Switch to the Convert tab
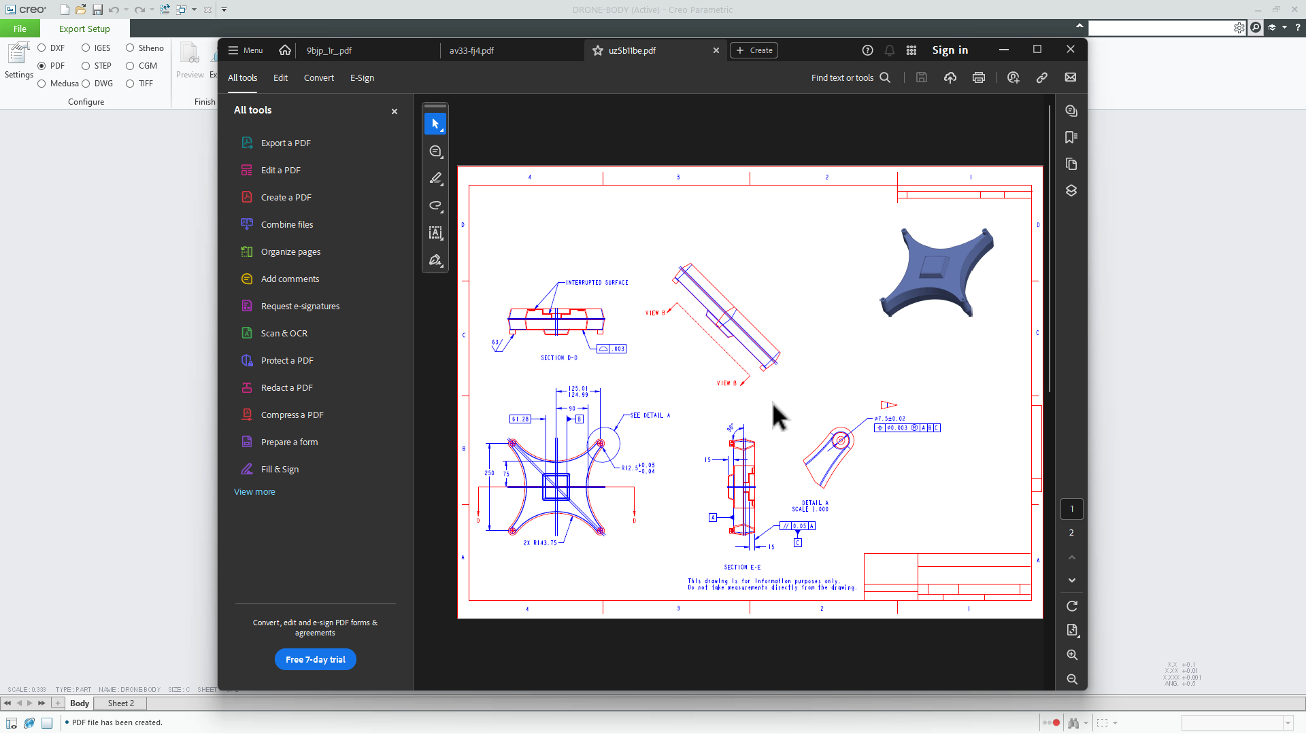 (x=319, y=77)
